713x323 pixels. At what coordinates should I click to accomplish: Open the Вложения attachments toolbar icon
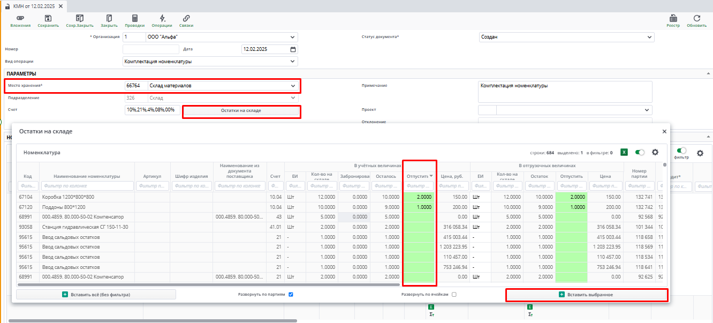(x=20, y=18)
